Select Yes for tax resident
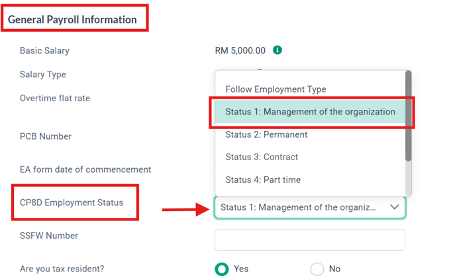Viewport: 453px width, 276px height. click(222, 269)
